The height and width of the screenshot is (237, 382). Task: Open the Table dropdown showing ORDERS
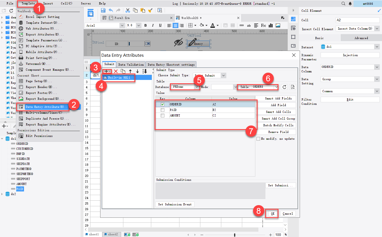coord(276,87)
